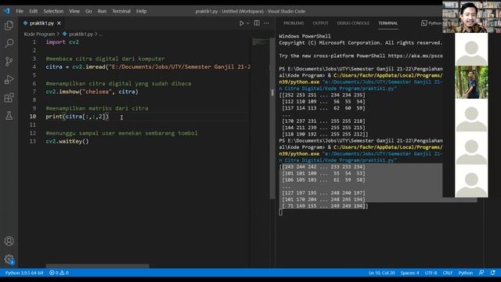The height and width of the screenshot is (282, 501).
Task: Click the cv2.imshow("chelsea", citra) line
Action: [x=92, y=92]
